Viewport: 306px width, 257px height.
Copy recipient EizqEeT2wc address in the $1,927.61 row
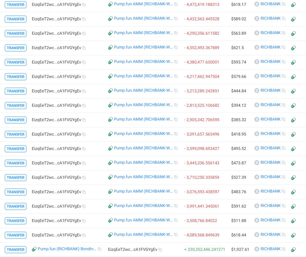coord(161,250)
